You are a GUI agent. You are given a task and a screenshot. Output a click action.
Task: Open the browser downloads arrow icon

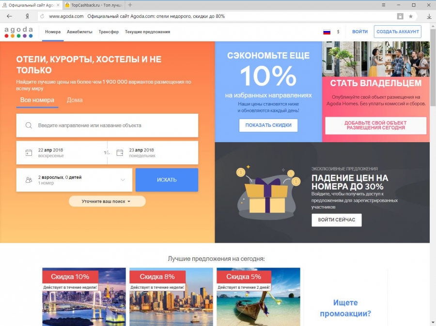coord(429,16)
